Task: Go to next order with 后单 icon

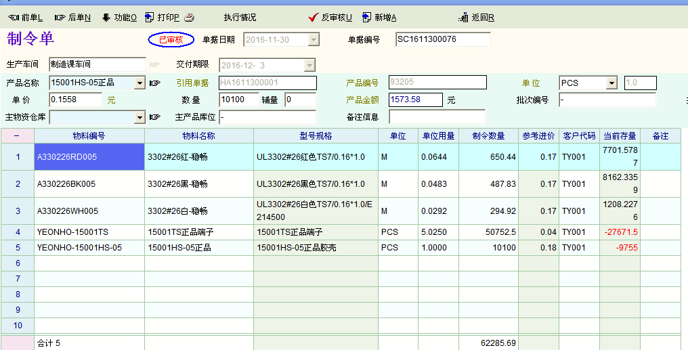Action: coord(60,18)
